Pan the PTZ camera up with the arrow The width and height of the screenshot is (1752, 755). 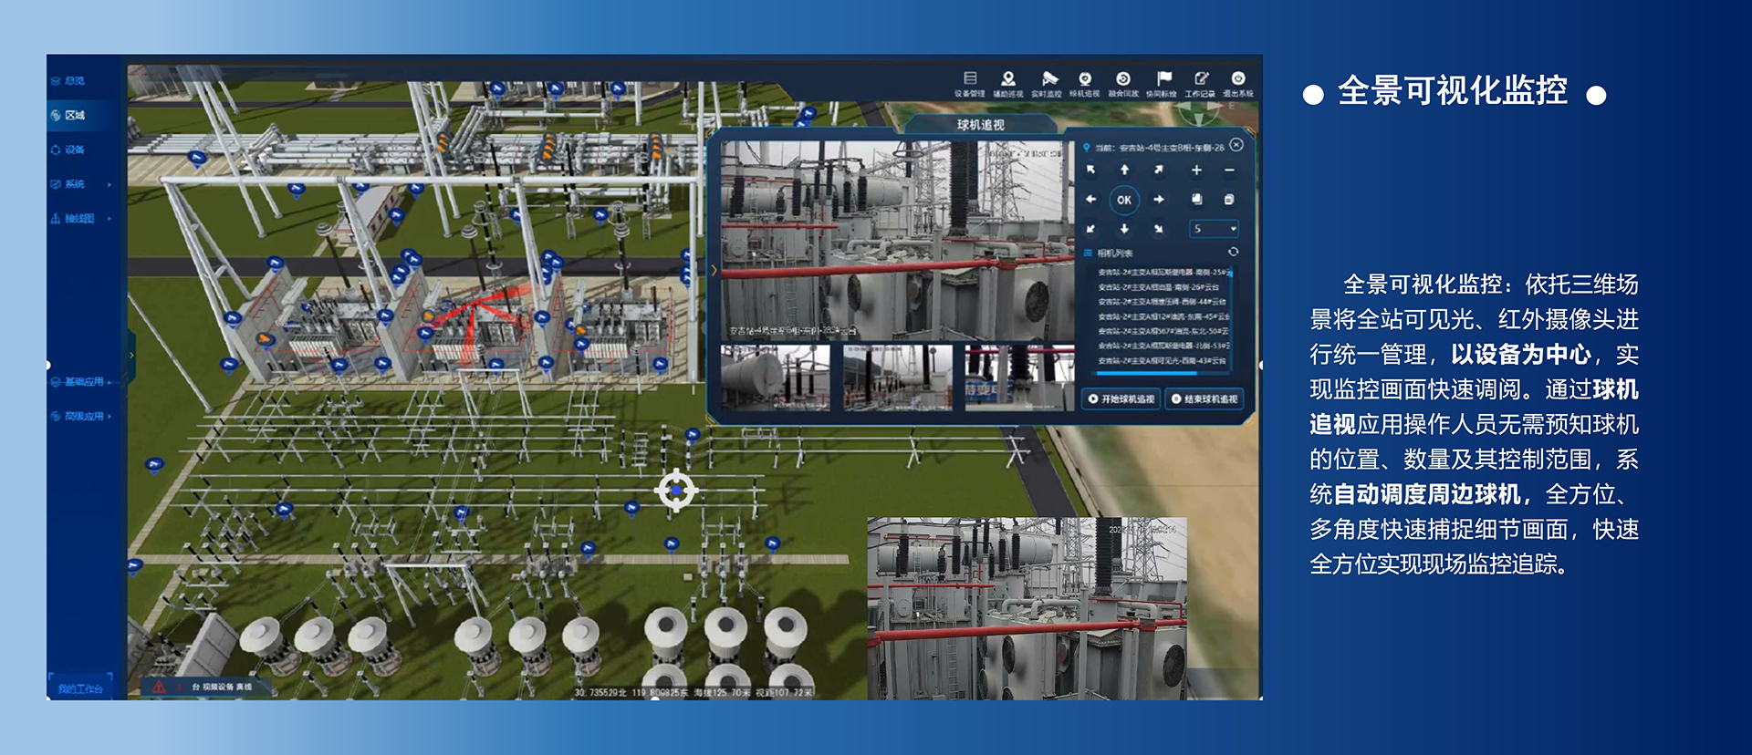[1124, 171]
